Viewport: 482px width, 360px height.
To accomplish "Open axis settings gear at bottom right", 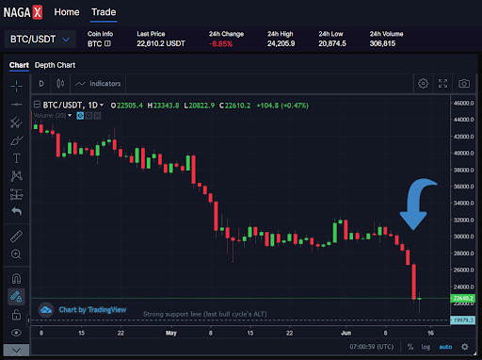I will pos(465,347).
